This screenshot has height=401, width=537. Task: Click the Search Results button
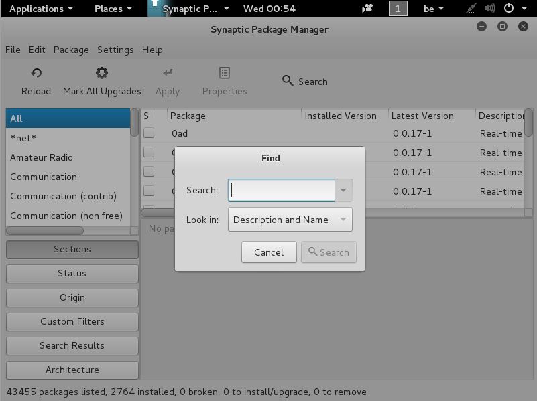pos(72,345)
